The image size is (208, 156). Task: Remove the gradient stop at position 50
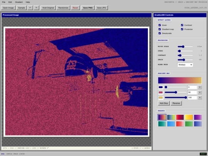200,92
